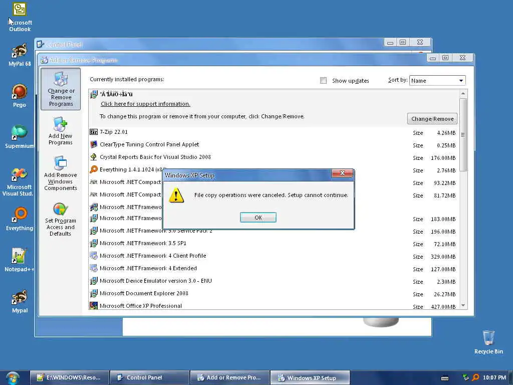
Task: Switch to Add or Remove Programs taskbar button
Action: point(230,377)
